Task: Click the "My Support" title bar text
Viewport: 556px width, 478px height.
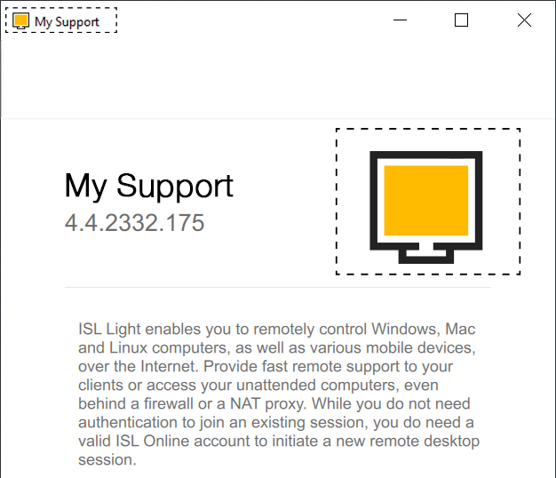Action: pos(67,21)
